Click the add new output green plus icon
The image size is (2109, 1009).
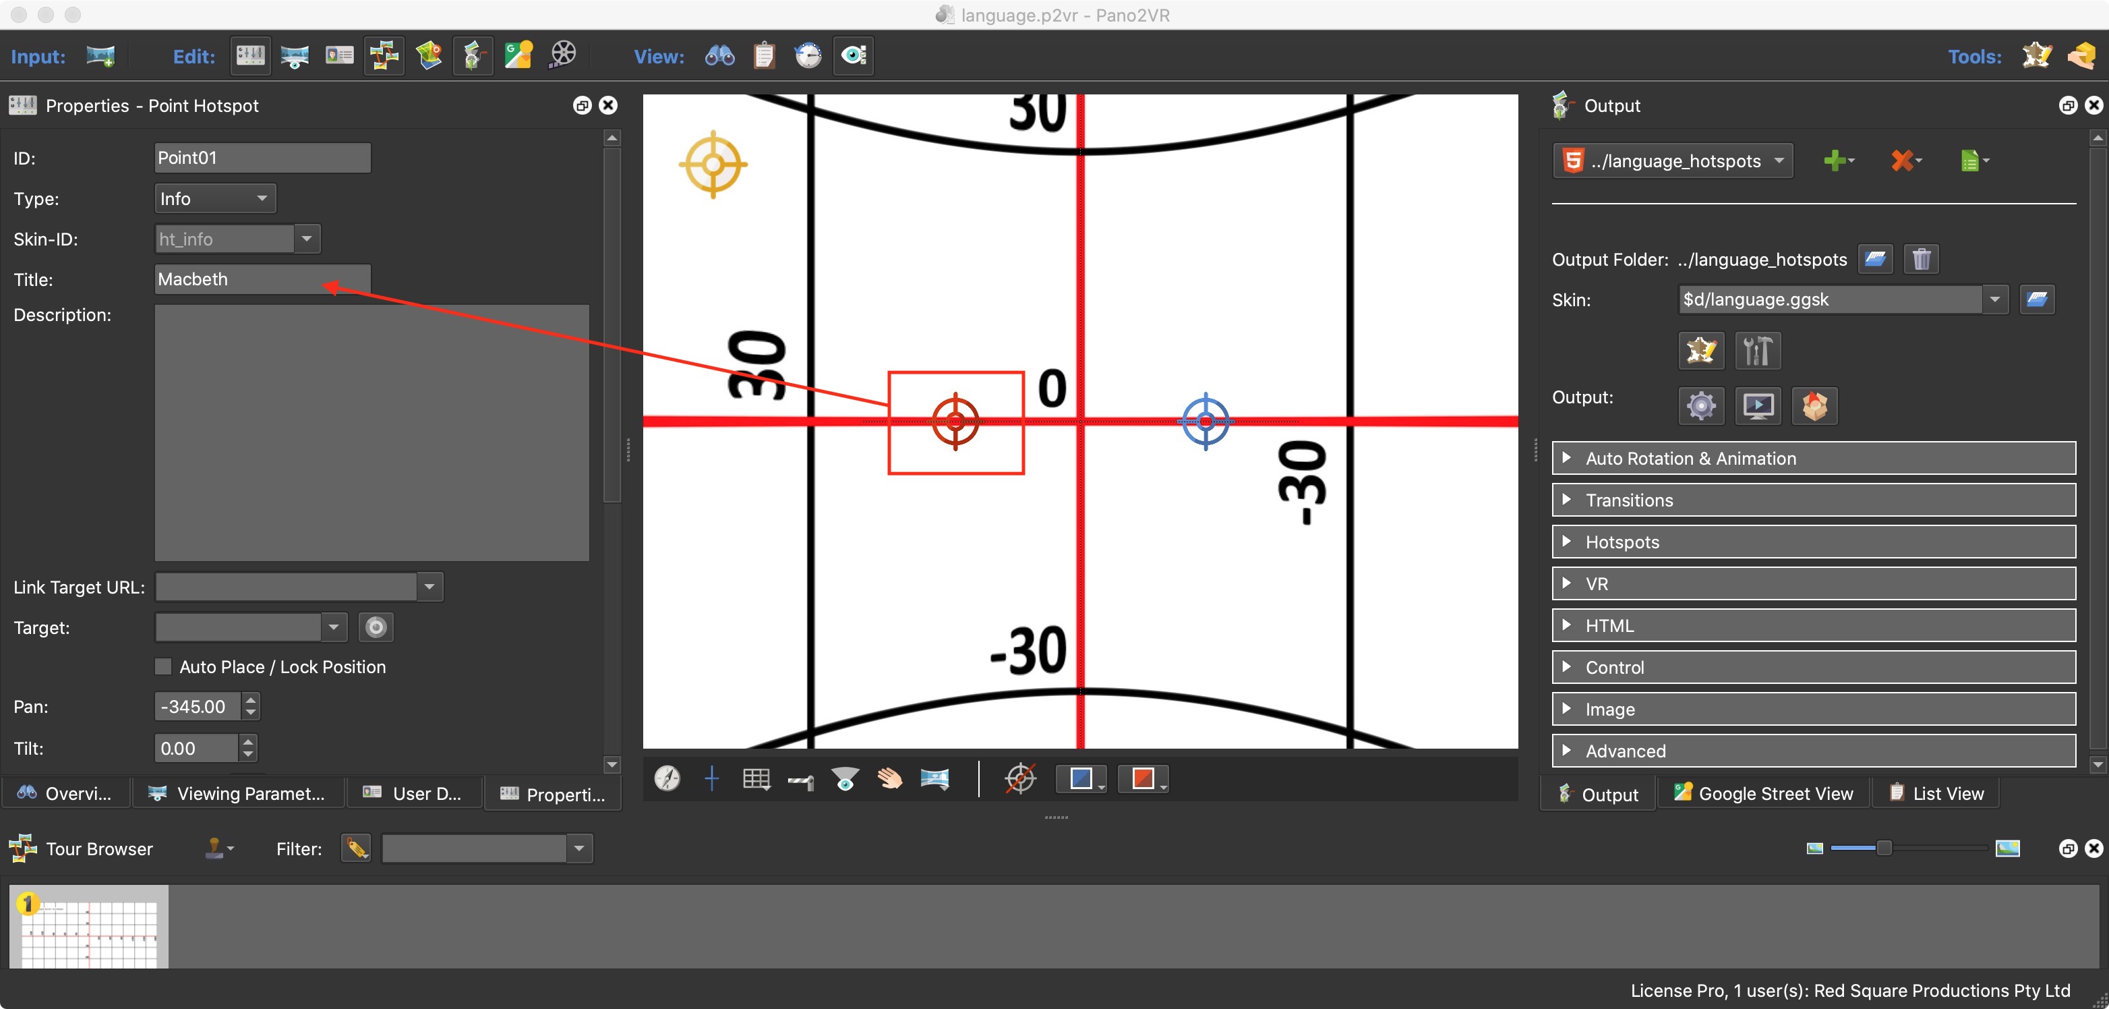coord(1835,158)
